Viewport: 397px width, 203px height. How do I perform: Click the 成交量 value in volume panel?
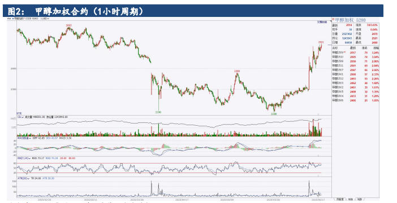tap(39, 117)
